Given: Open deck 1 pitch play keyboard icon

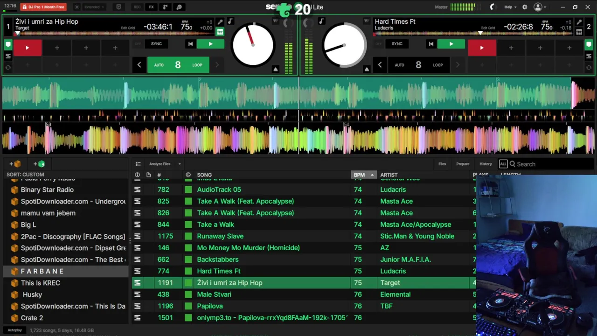Looking at the screenshot, I should tap(220, 32).
